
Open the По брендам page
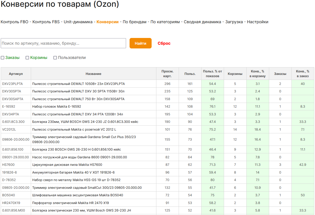[135, 22]
